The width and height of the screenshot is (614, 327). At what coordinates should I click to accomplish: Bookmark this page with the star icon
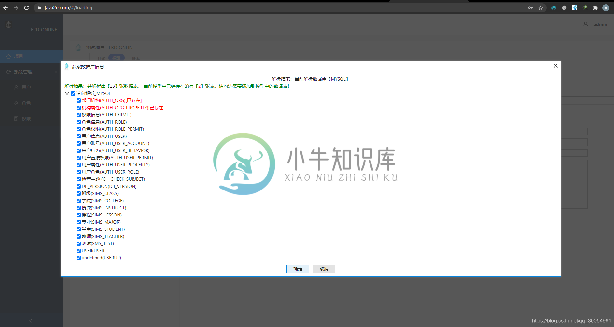[x=541, y=8]
